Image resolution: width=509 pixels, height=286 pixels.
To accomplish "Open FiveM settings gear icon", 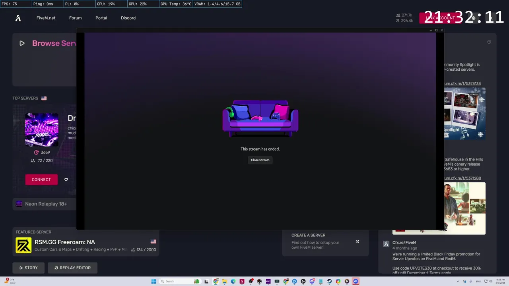I will 473,18.
